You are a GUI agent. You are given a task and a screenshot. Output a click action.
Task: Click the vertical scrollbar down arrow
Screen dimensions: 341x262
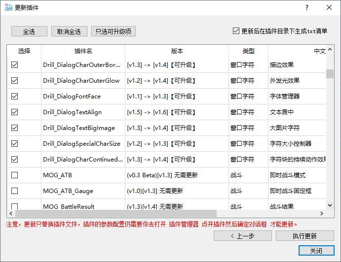[330, 205]
